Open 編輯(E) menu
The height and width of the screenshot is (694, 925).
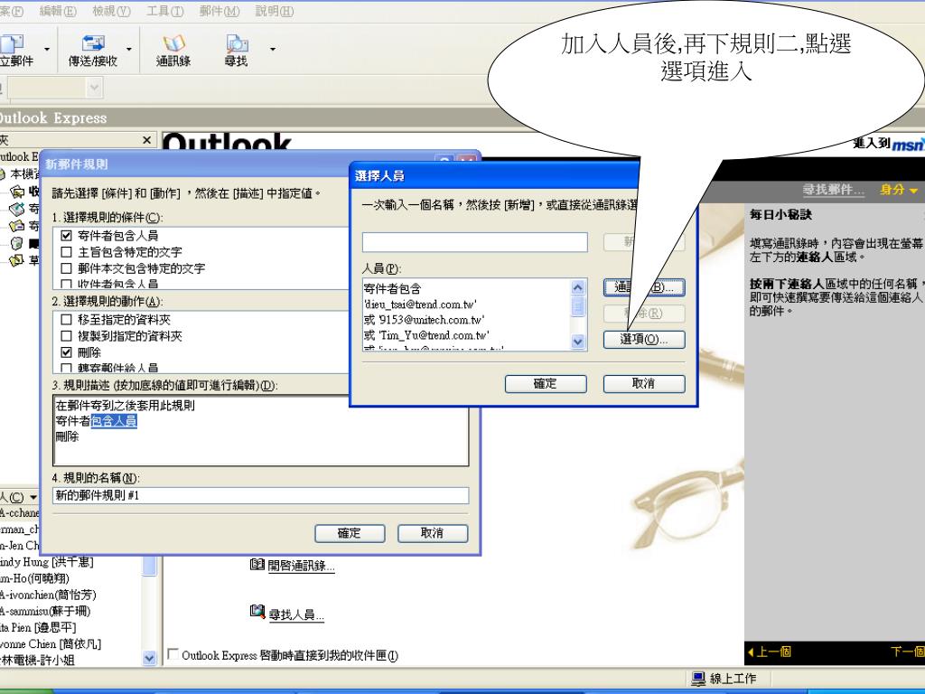point(58,11)
